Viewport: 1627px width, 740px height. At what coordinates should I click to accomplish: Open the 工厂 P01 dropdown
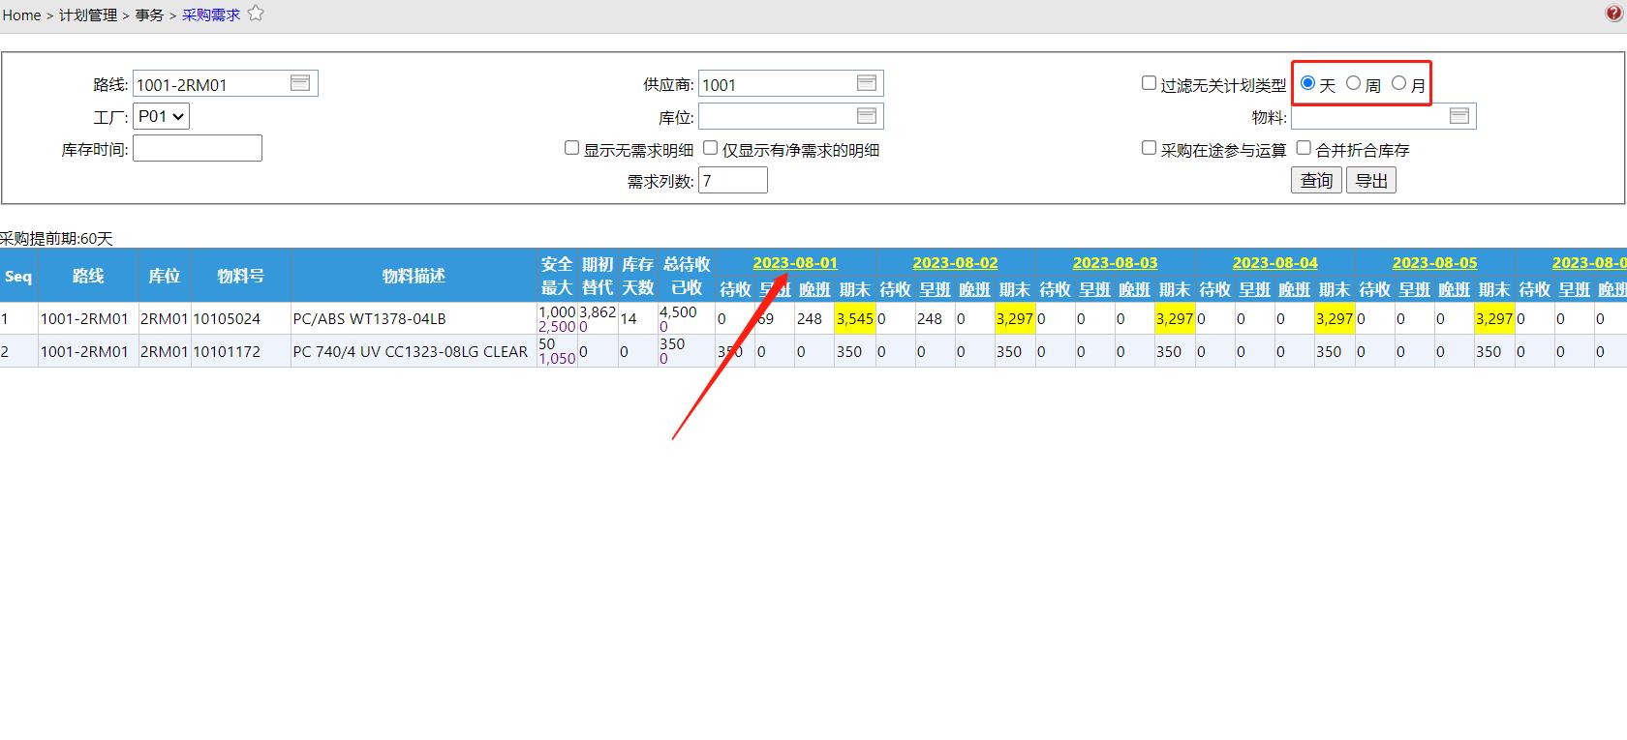[x=161, y=116]
